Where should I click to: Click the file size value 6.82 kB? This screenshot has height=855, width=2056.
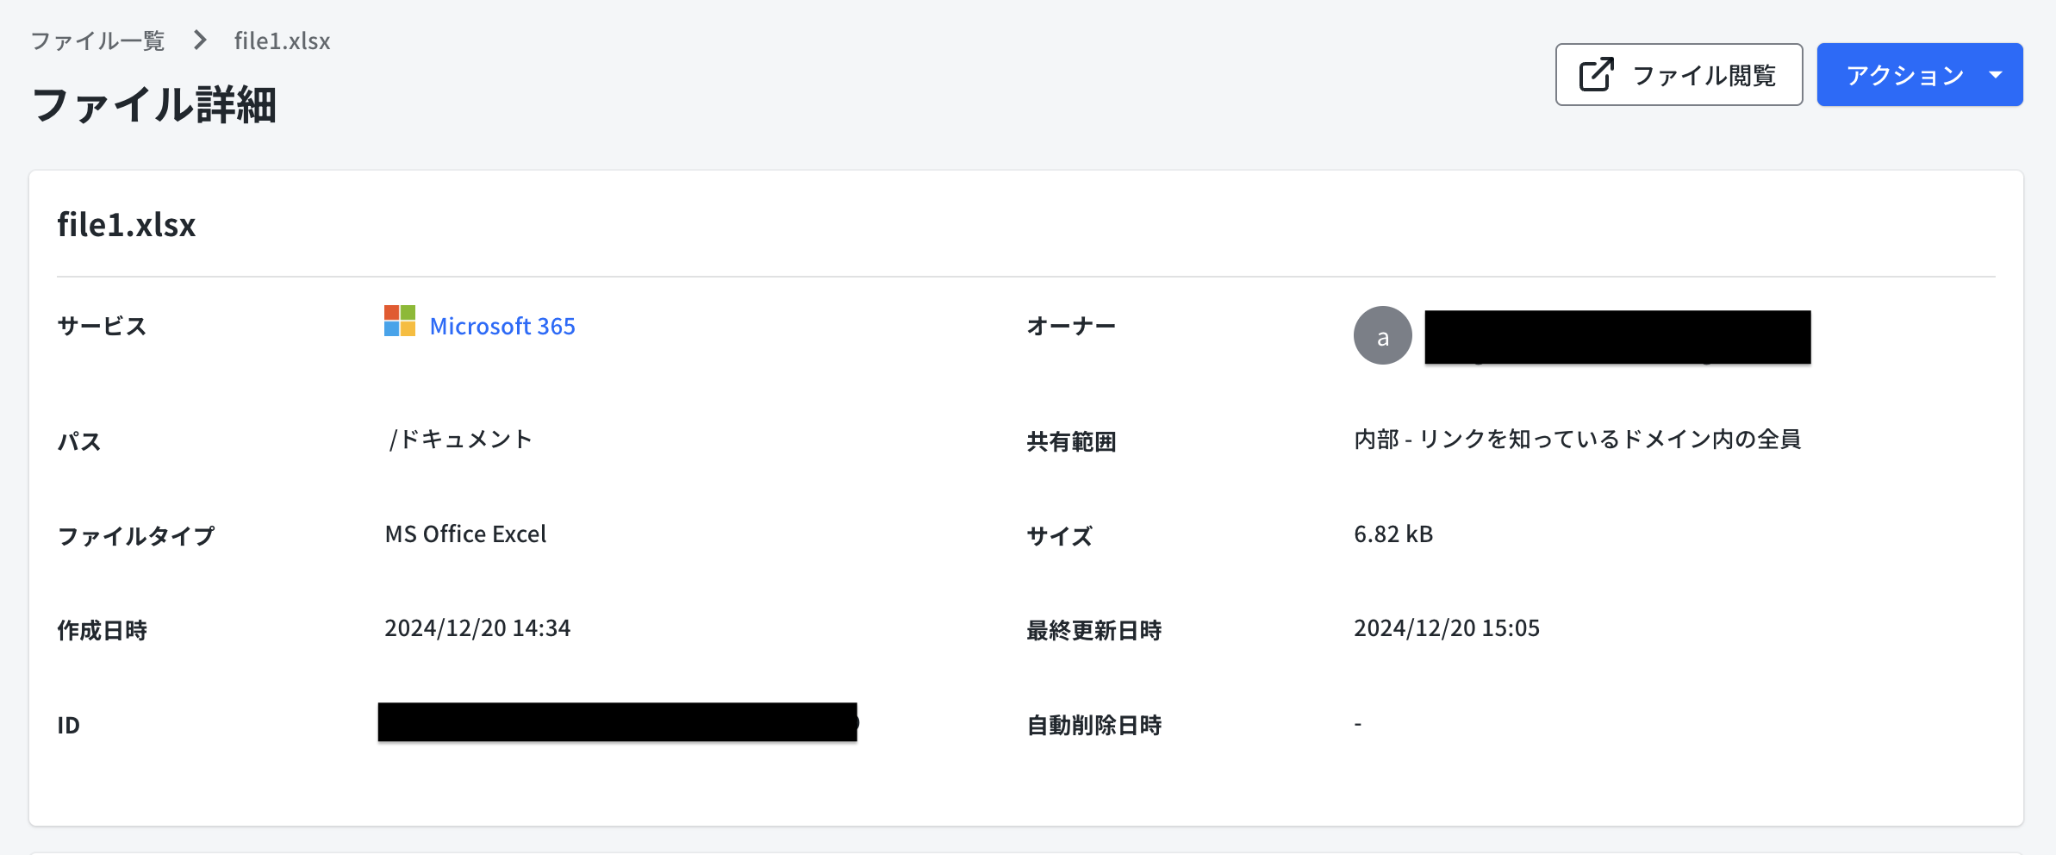(1392, 534)
